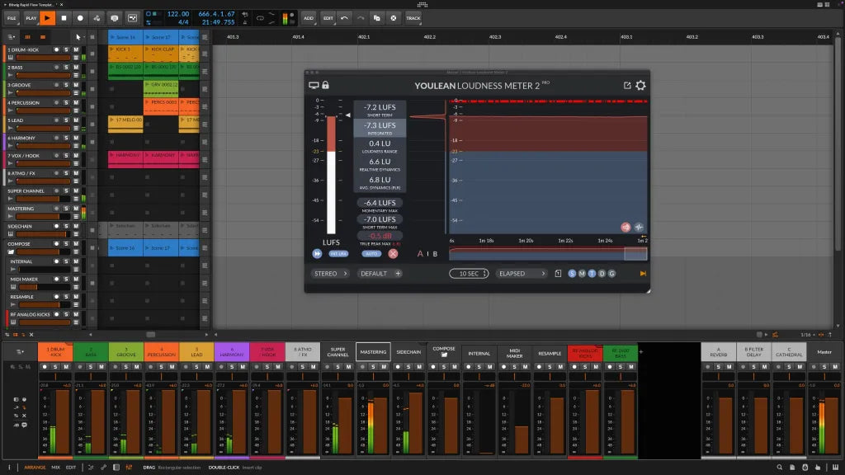Open the 10 SEC time window selector
845x475 pixels.
pyautogui.click(x=469, y=274)
